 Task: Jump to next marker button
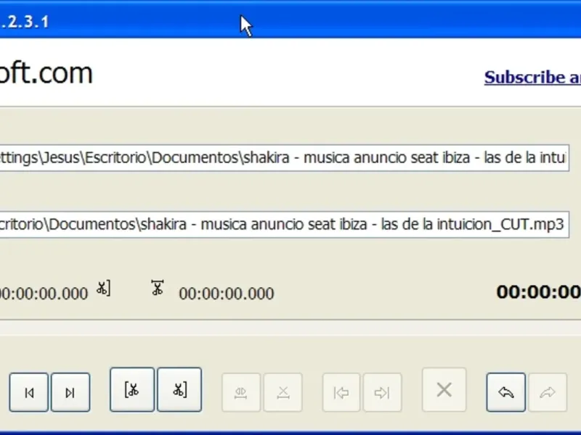click(70, 392)
